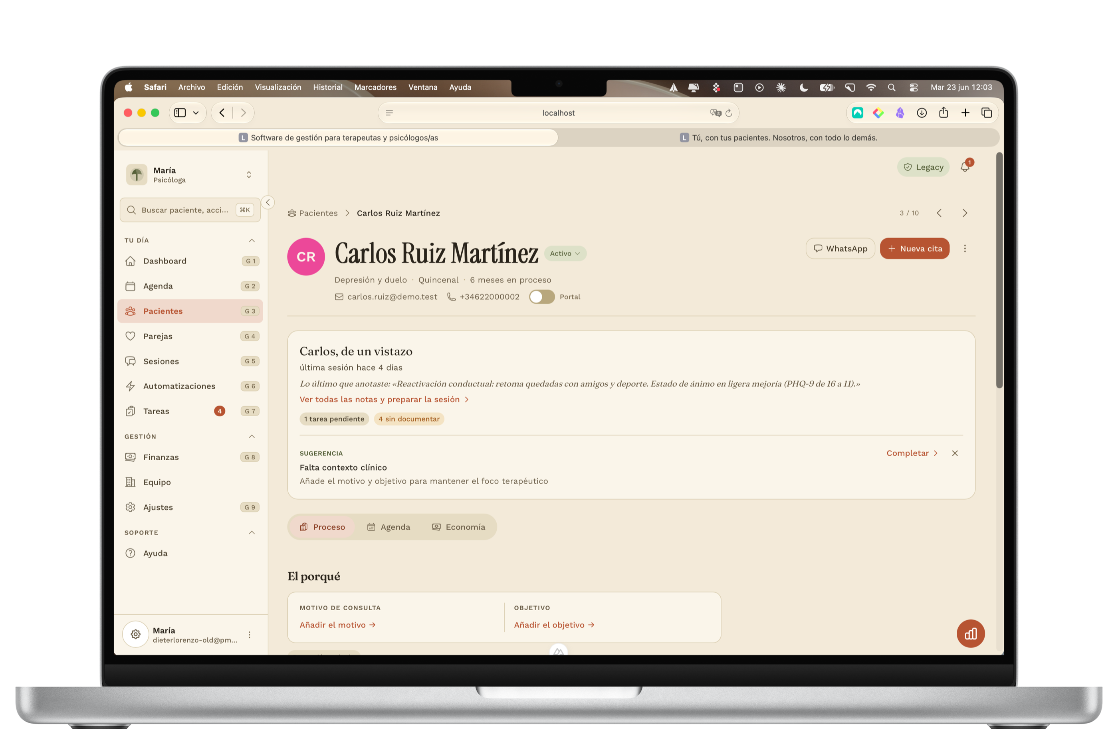Open Automatizaciones lightning item
Image resolution: width=1118 pixels, height=736 pixels.
(190, 386)
